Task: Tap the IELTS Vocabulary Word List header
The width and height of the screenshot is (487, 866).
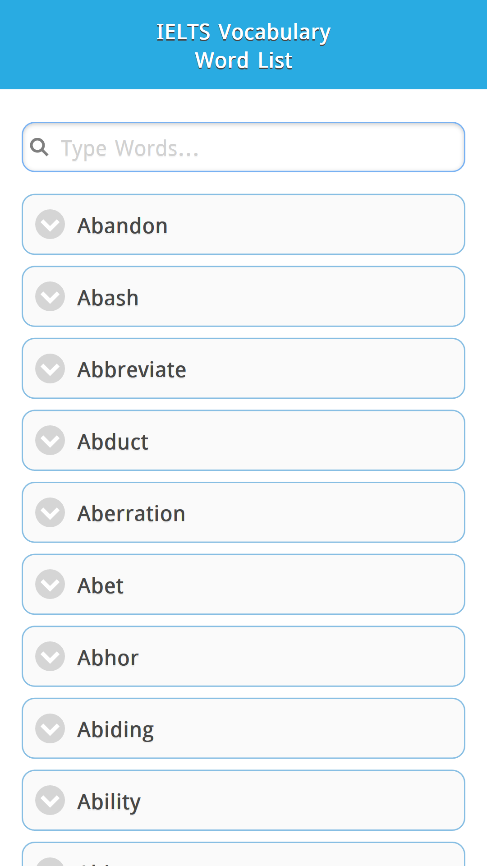Action: [x=243, y=46]
